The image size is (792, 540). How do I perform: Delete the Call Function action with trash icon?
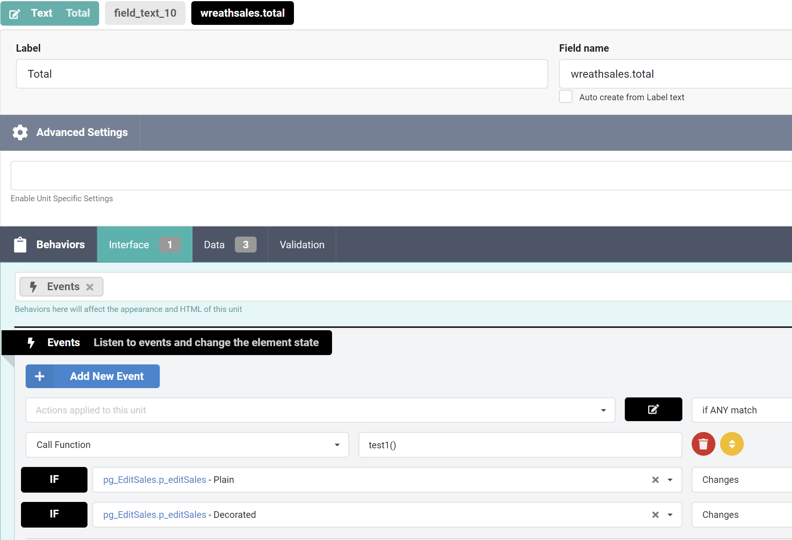click(703, 444)
